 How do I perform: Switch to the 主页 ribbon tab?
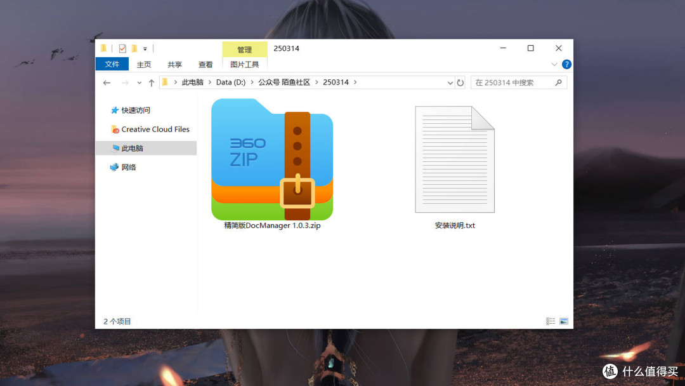pyautogui.click(x=144, y=65)
